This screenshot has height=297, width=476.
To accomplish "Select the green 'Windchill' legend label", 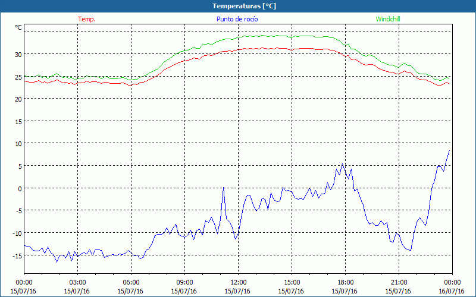I will [388, 19].
